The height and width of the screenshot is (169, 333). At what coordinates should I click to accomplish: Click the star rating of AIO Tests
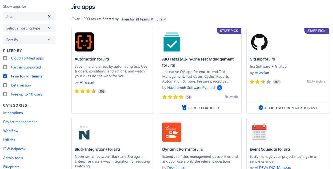coord(173,97)
